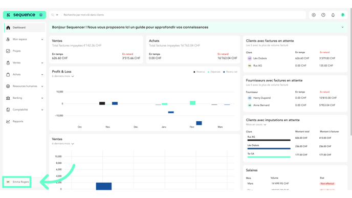This screenshot has height=198, width=352.
Task: Open the notifications bell
Action: pos(333,15)
